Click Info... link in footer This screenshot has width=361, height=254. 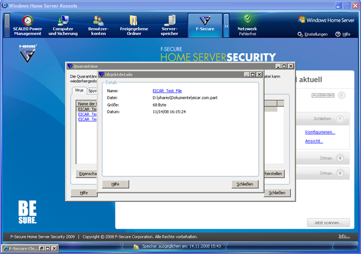point(344,237)
